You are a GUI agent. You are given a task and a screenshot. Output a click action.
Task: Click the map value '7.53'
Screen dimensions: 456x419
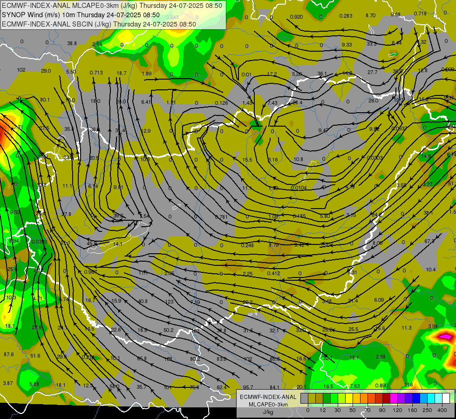[355, 386]
